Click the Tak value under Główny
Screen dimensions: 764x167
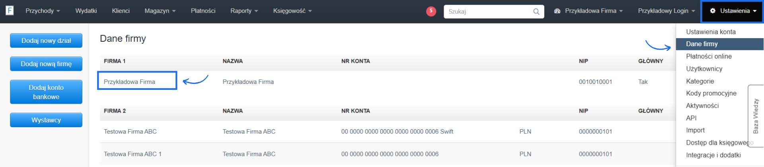tap(643, 82)
